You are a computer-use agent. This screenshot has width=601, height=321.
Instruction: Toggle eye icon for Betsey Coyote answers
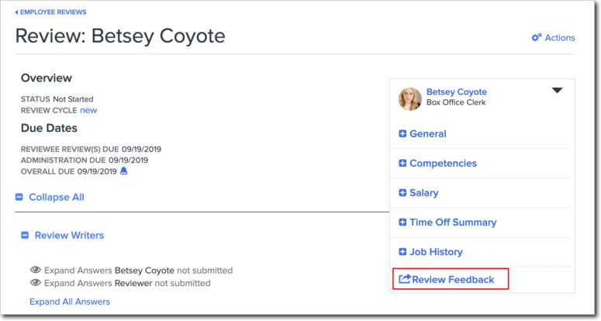(35, 271)
